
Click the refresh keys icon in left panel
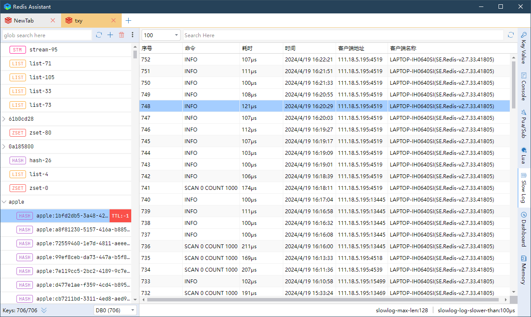(99, 35)
